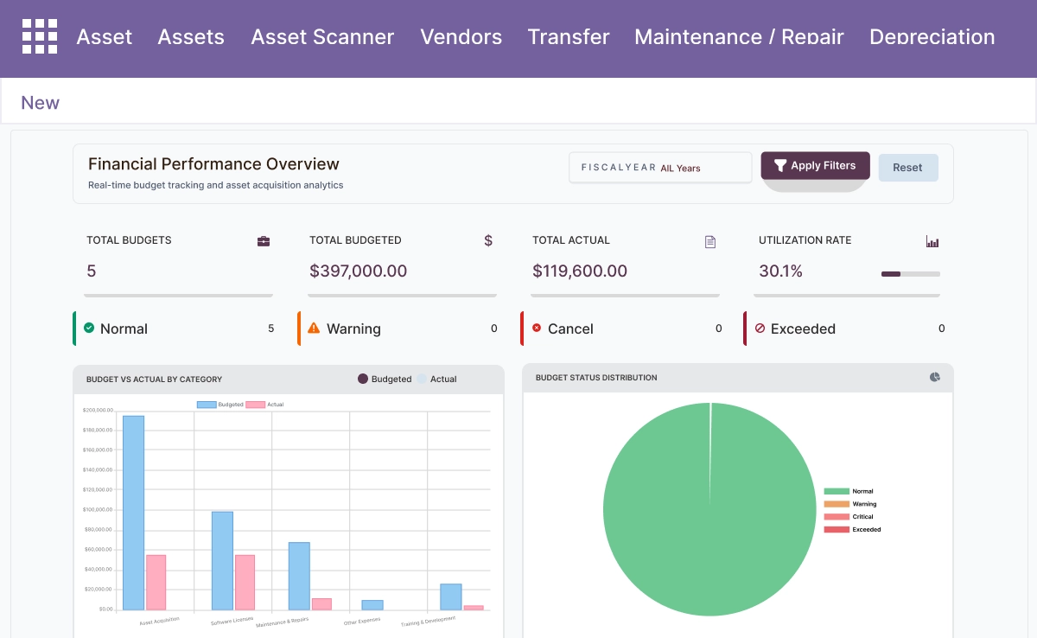Click the Budget Status Distribution title
1037x638 pixels.
pyautogui.click(x=596, y=378)
